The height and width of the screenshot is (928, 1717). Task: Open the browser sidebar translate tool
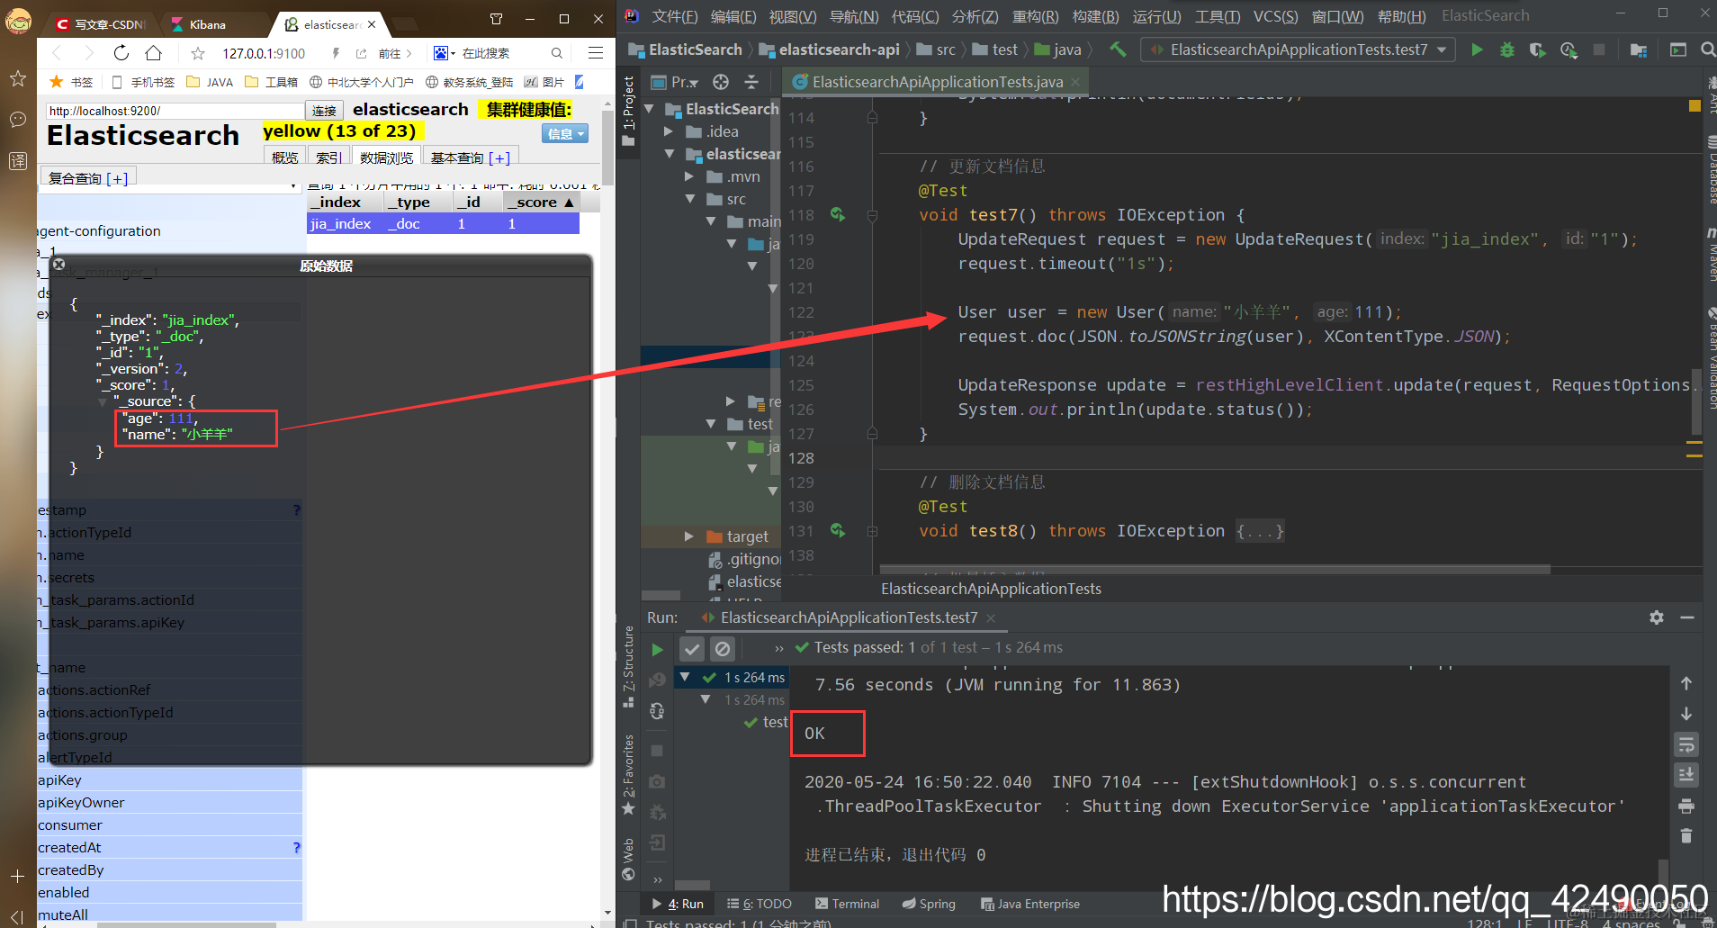18,161
